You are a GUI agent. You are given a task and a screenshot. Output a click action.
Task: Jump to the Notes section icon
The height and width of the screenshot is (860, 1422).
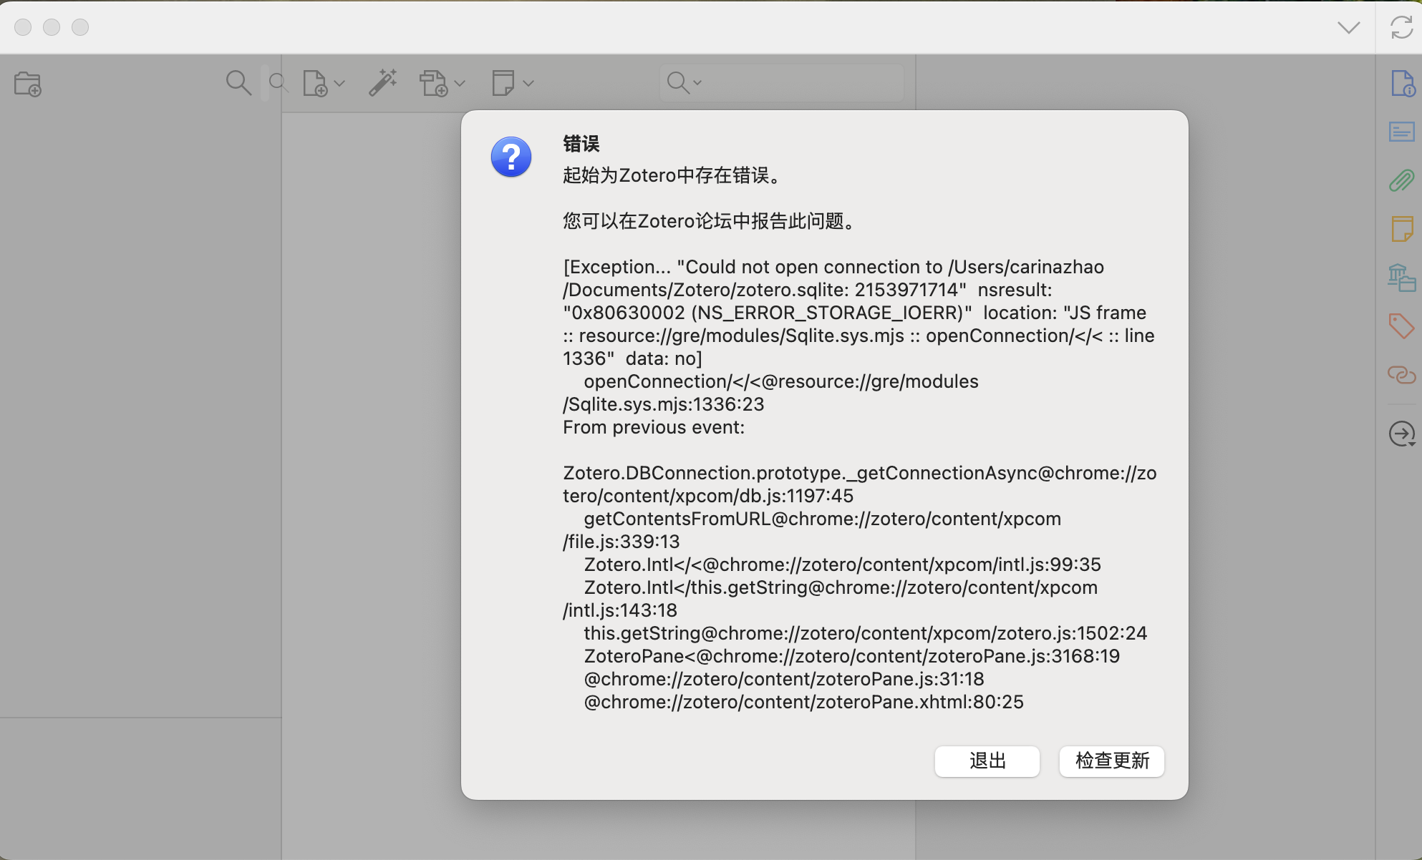(1402, 229)
